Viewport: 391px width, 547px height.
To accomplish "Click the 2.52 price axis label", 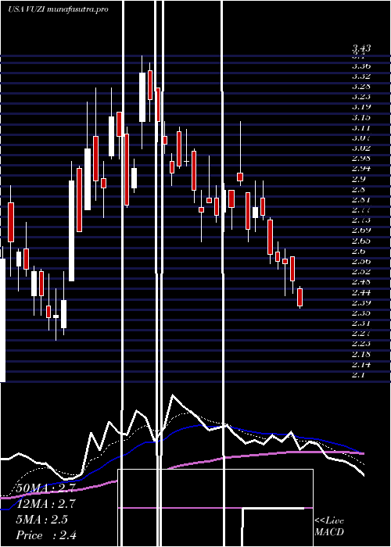I will [x=361, y=271].
